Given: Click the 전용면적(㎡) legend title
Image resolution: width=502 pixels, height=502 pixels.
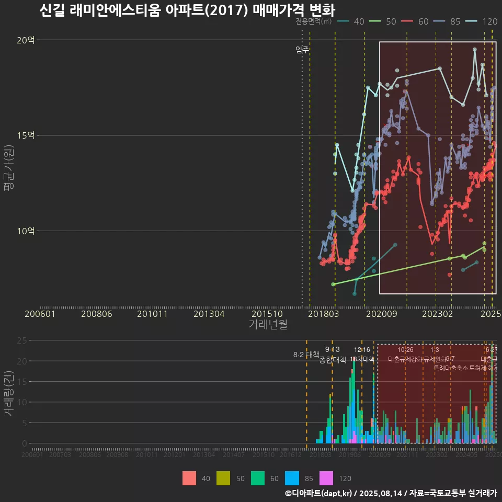Looking at the screenshot, I should pos(313,21).
